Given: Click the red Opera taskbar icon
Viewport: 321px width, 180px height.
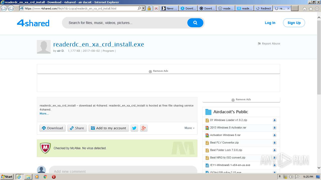Looking at the screenshot, I should pyautogui.click(x=54, y=177).
